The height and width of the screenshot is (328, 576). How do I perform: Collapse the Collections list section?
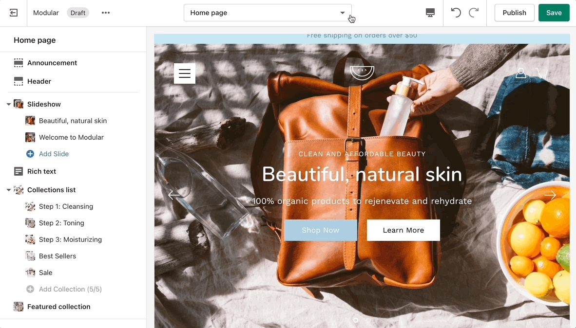pos(9,190)
